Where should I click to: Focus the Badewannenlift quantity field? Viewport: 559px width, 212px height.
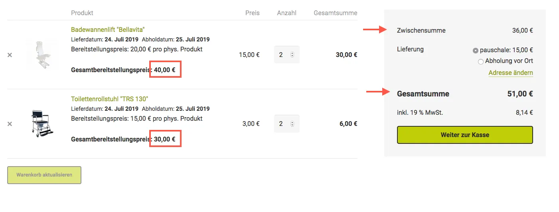(x=286, y=55)
